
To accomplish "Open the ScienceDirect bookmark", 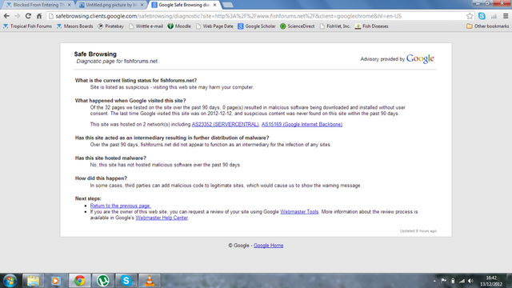I will pos(298,26).
